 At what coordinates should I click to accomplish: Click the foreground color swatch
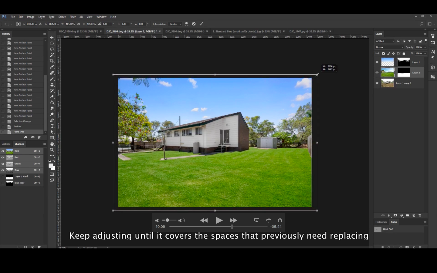point(51,166)
